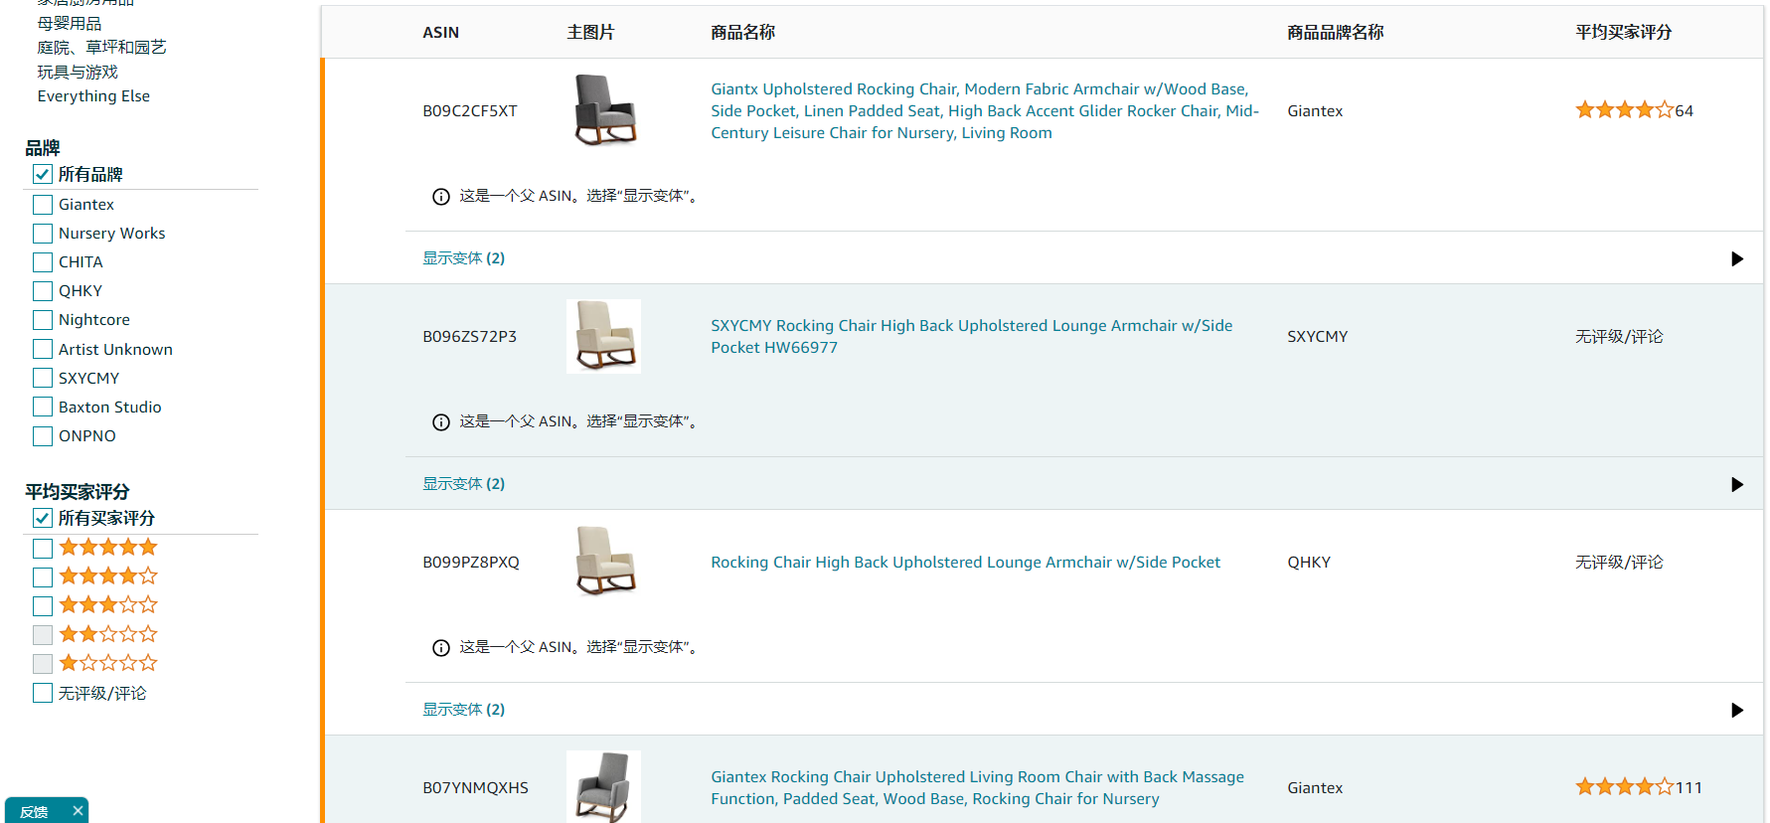The width and height of the screenshot is (1770, 823).
Task: Click the ASIN text B096ZS72P3
Action: point(470,337)
